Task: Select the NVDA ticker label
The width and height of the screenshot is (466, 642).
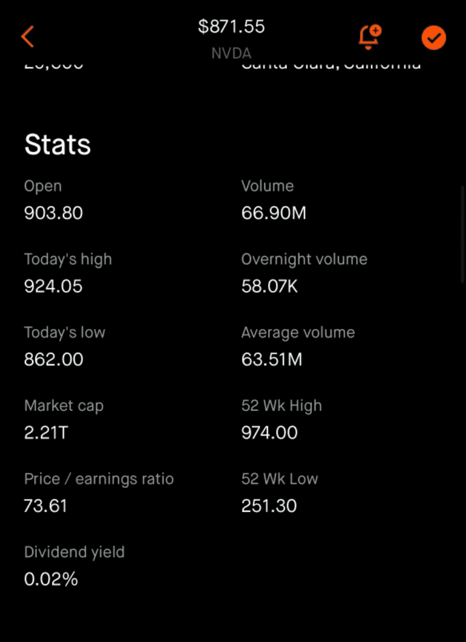Action: pos(231,53)
